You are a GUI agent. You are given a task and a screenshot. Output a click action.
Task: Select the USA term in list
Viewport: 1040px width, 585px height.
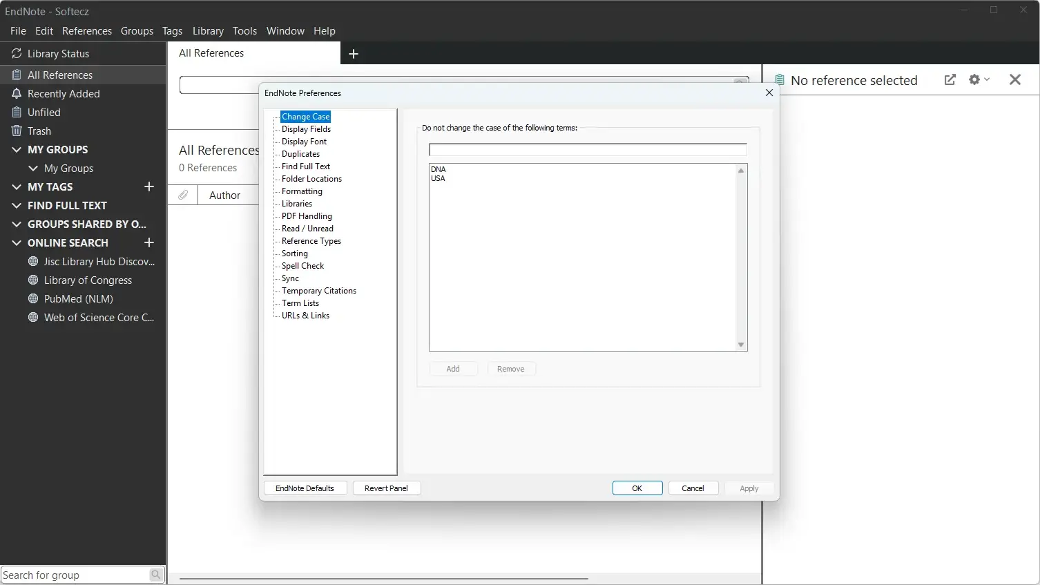point(439,178)
